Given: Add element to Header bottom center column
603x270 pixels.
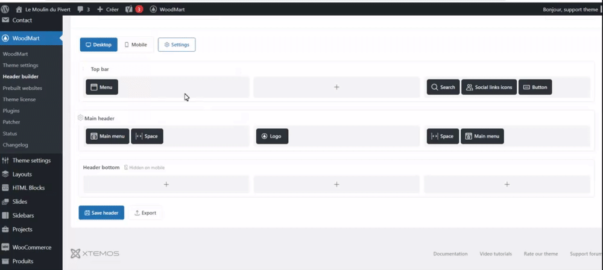Looking at the screenshot, I should point(336,184).
